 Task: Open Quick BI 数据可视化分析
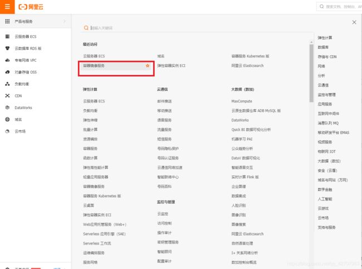(x=251, y=130)
